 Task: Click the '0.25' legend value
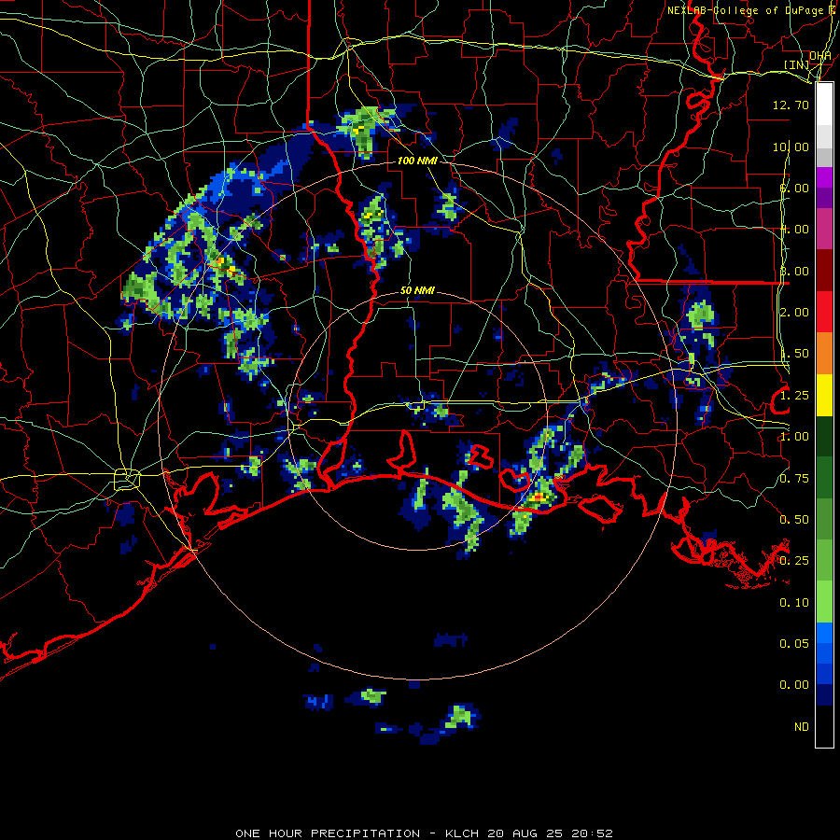tap(794, 561)
